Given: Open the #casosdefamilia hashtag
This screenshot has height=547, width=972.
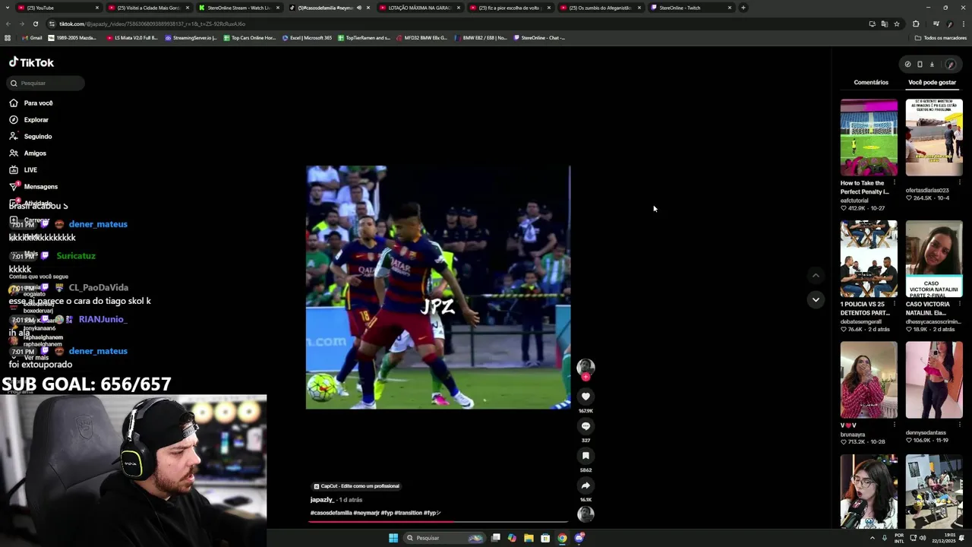Looking at the screenshot, I should click(331, 513).
